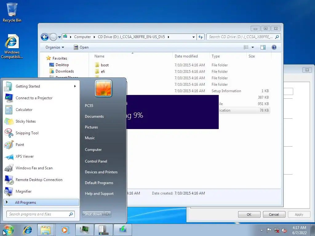The height and width of the screenshot is (236, 315).
Task: Open the Action Center flag tray icon
Action: pyautogui.click(x=269, y=230)
